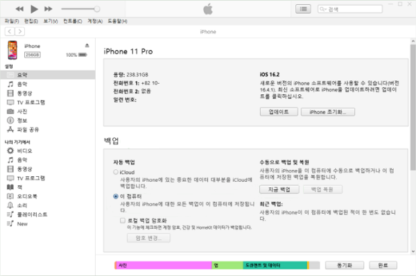
Task: Click the iPhone 초기화... button
Action: [328, 112]
